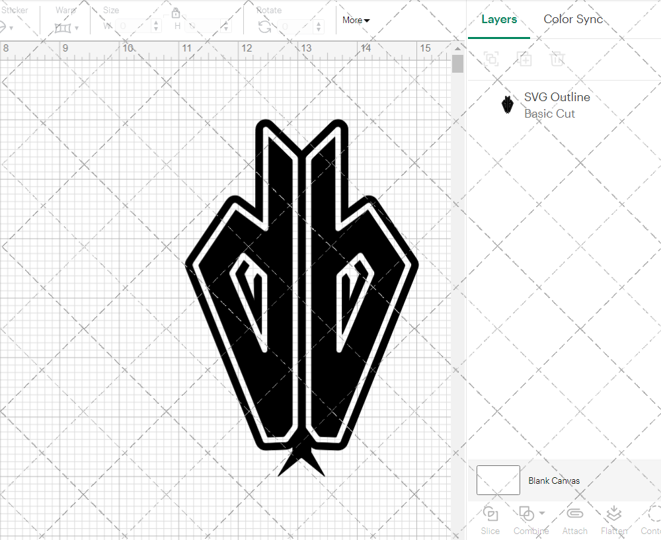Duplicate layer with the plus icon

[524, 59]
